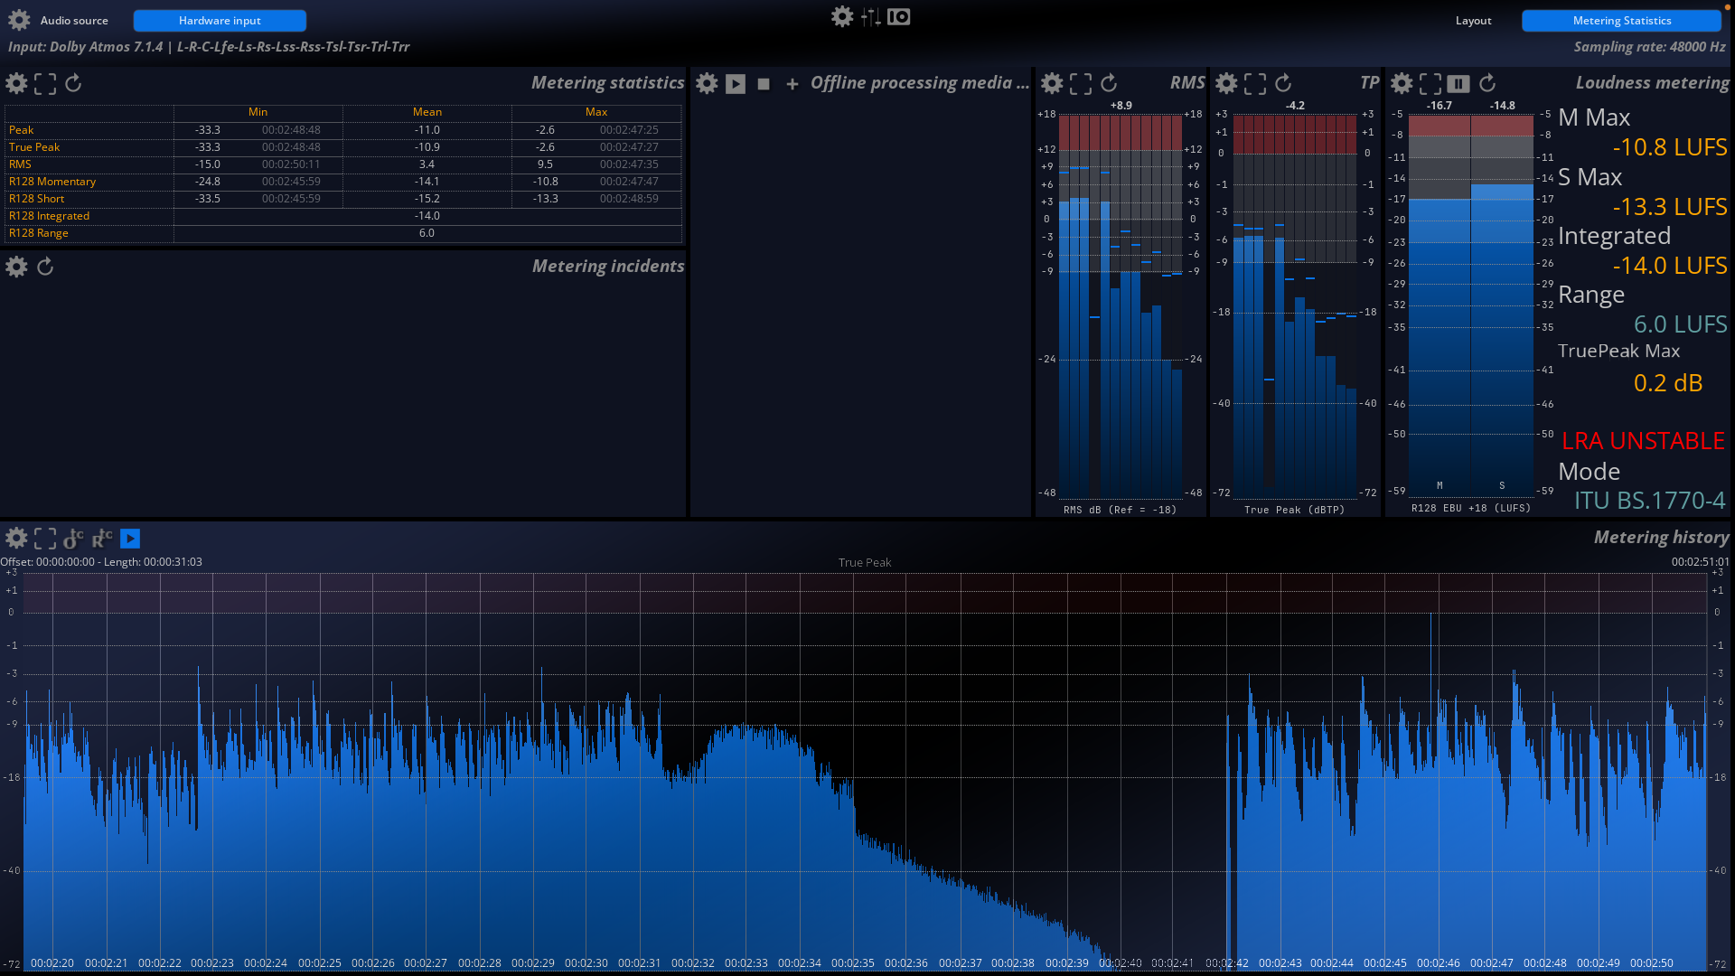
Task: Open the Hardware input source dropdown
Action: [x=220, y=21]
